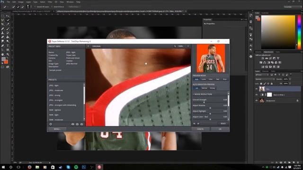The height and width of the screenshot is (170, 303).
Task: Open the preview options menu next to 100%
Action: (x=188, y=46)
